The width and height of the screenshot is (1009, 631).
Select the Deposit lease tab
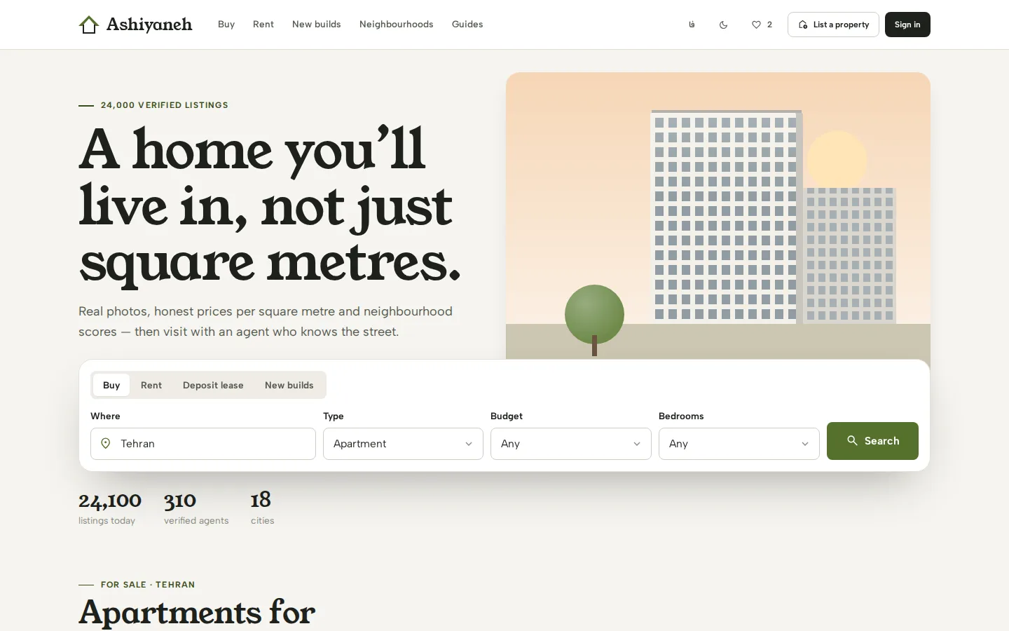tap(213, 385)
